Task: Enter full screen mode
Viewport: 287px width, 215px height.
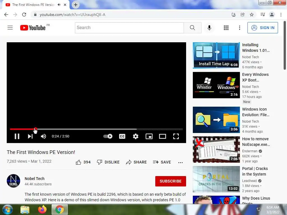Action: point(176,136)
